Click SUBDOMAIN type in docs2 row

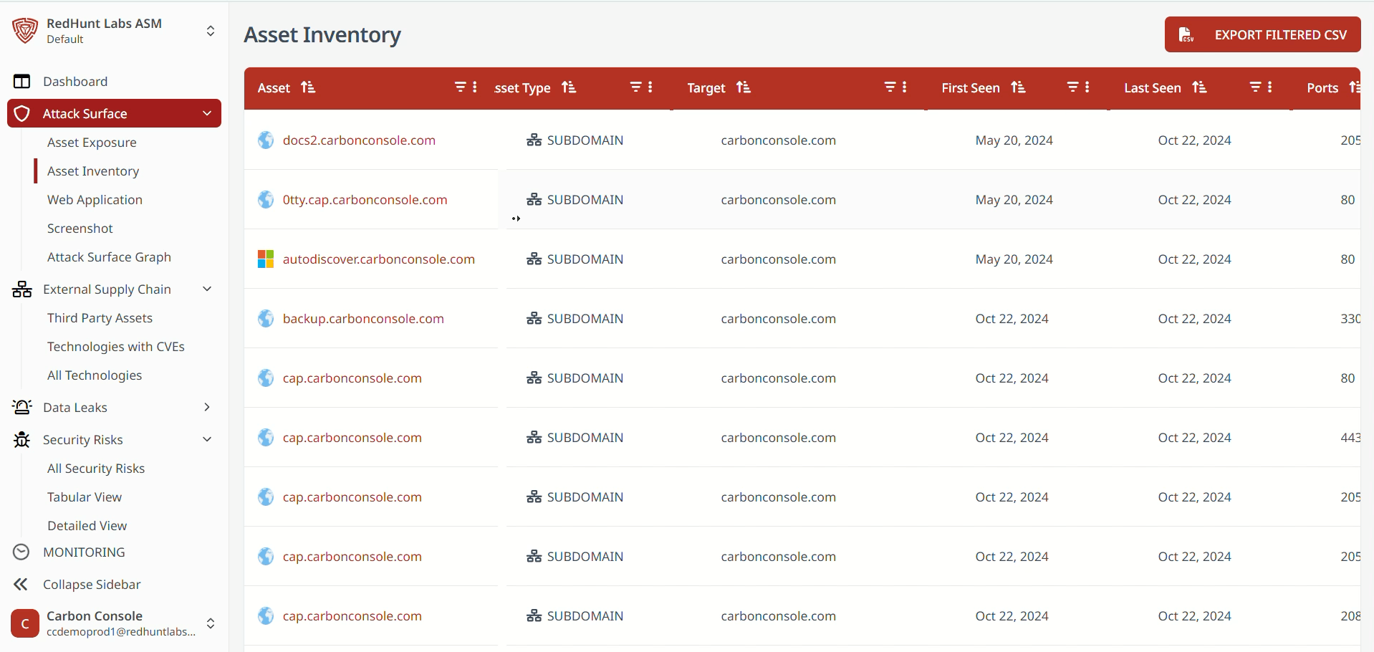coord(575,140)
